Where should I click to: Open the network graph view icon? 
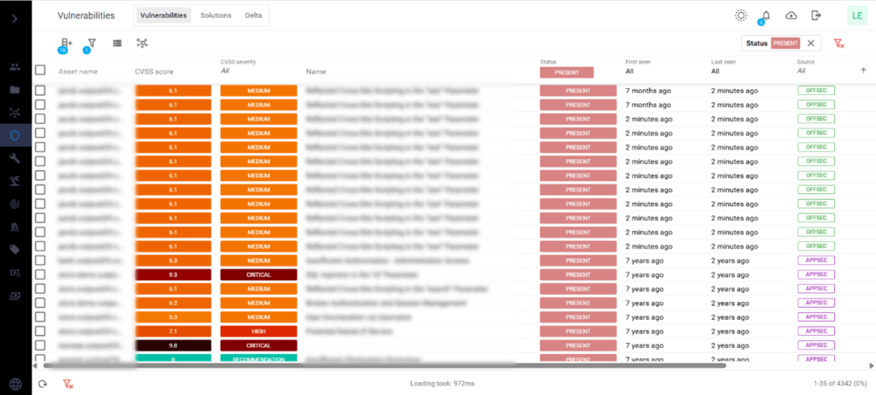pyautogui.click(x=142, y=43)
